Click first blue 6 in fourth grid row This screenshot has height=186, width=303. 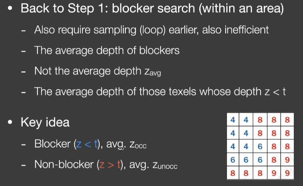[233, 160]
